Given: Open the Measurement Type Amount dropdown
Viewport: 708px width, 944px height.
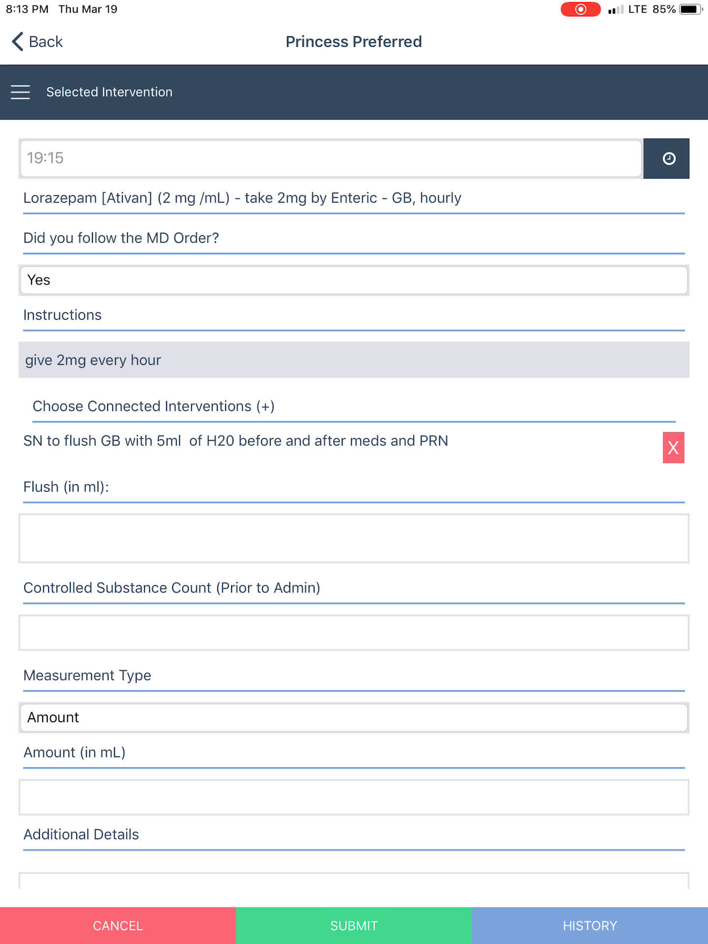Looking at the screenshot, I should click(354, 717).
